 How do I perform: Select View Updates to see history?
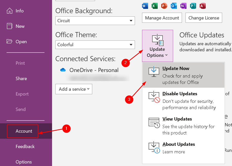[177, 119]
